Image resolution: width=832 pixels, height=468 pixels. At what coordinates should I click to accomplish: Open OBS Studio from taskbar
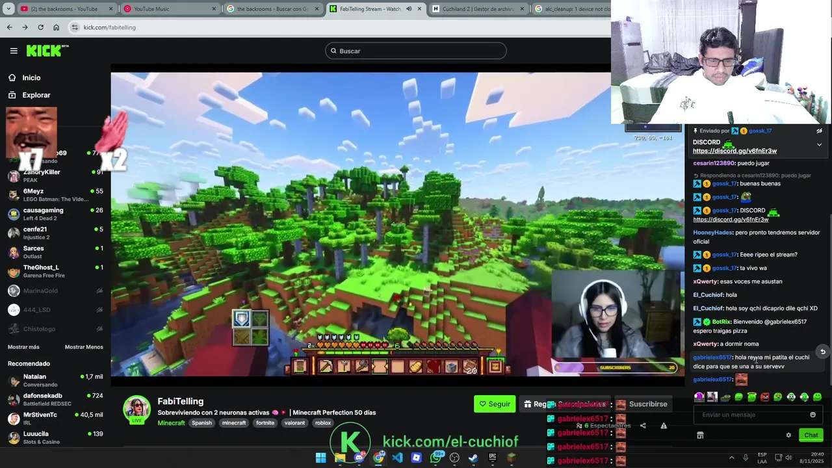454,458
